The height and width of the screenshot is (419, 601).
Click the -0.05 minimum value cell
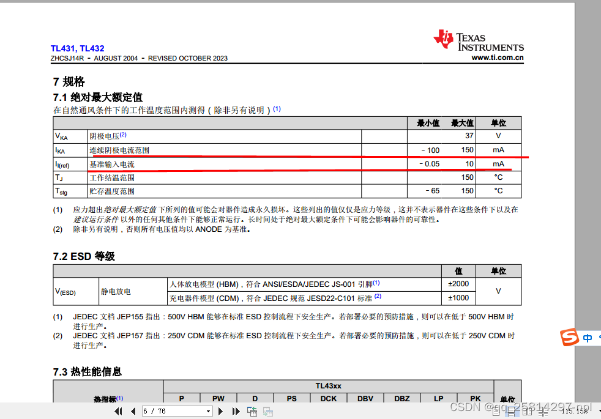click(429, 164)
